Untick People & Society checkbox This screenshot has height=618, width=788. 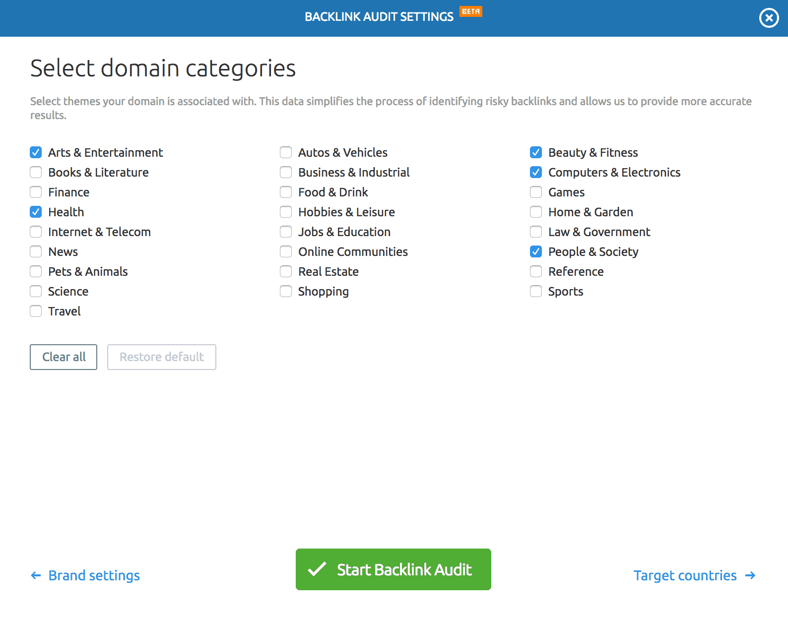536,251
